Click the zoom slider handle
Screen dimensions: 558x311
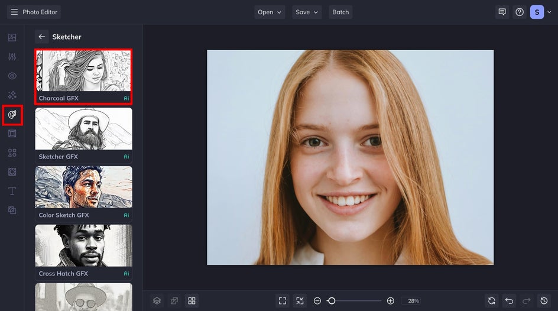click(x=332, y=301)
